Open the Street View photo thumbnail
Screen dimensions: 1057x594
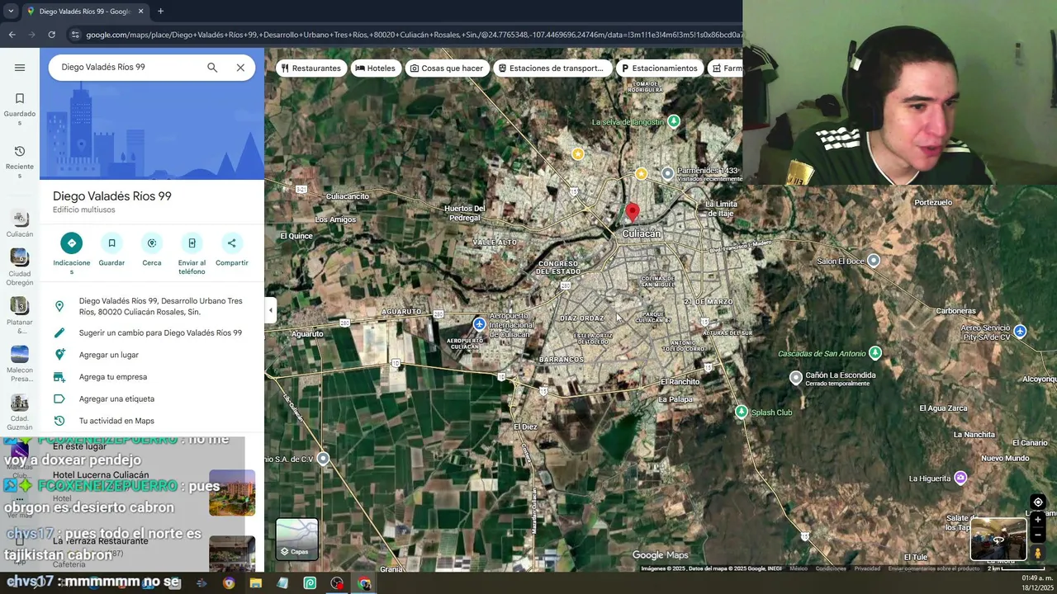[998, 539]
